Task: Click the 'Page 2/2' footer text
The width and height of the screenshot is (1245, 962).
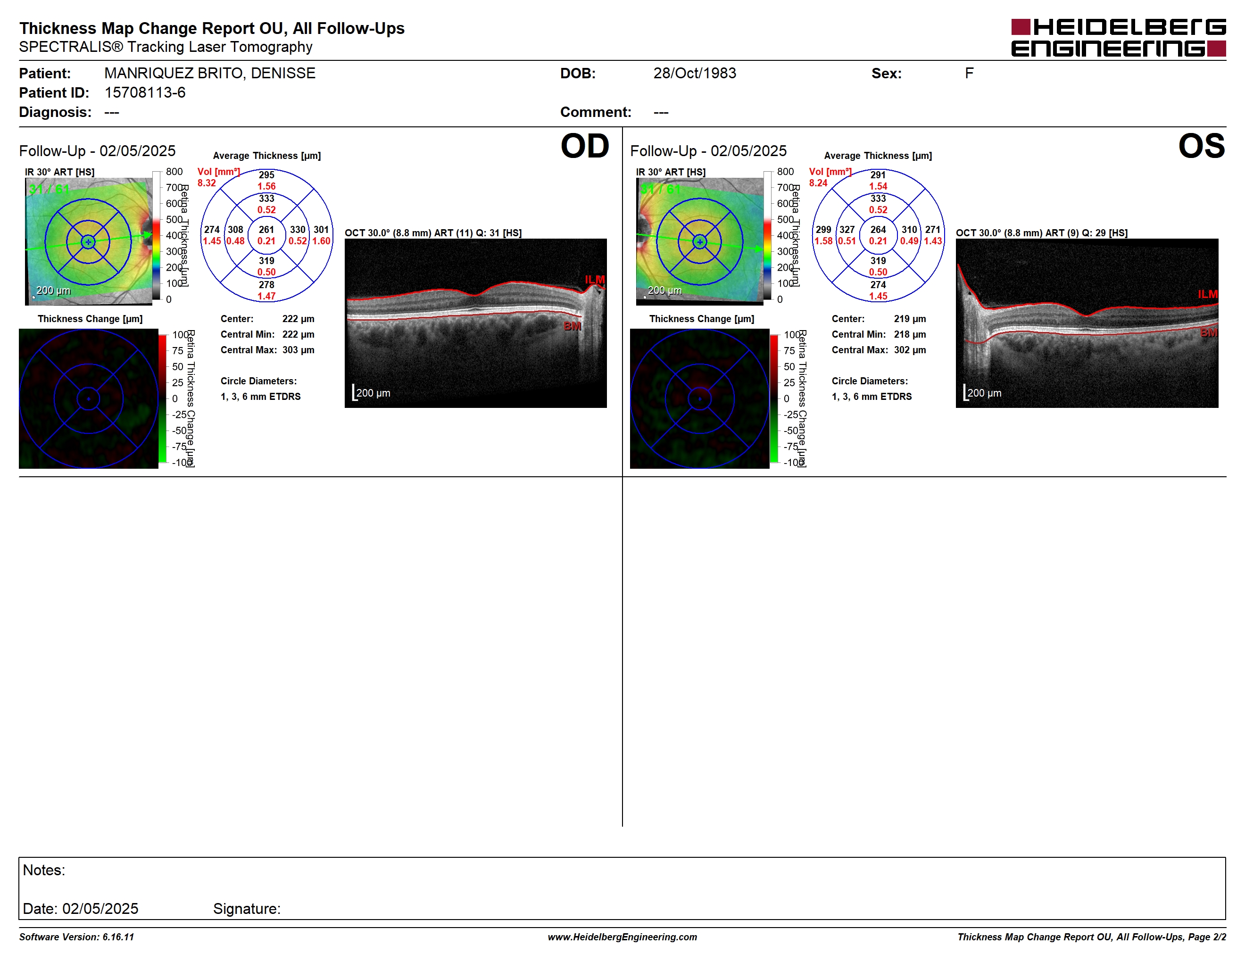Action: point(1206,937)
